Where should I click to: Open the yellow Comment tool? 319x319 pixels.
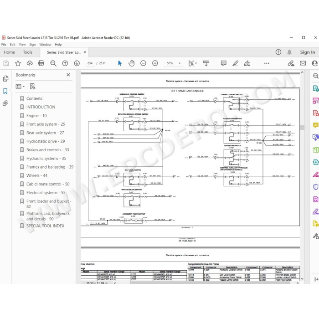click(315, 125)
